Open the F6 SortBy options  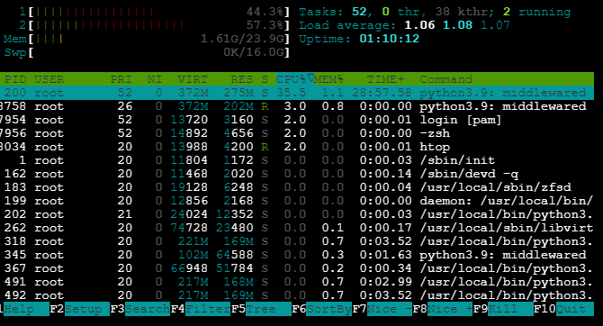tap(321, 309)
